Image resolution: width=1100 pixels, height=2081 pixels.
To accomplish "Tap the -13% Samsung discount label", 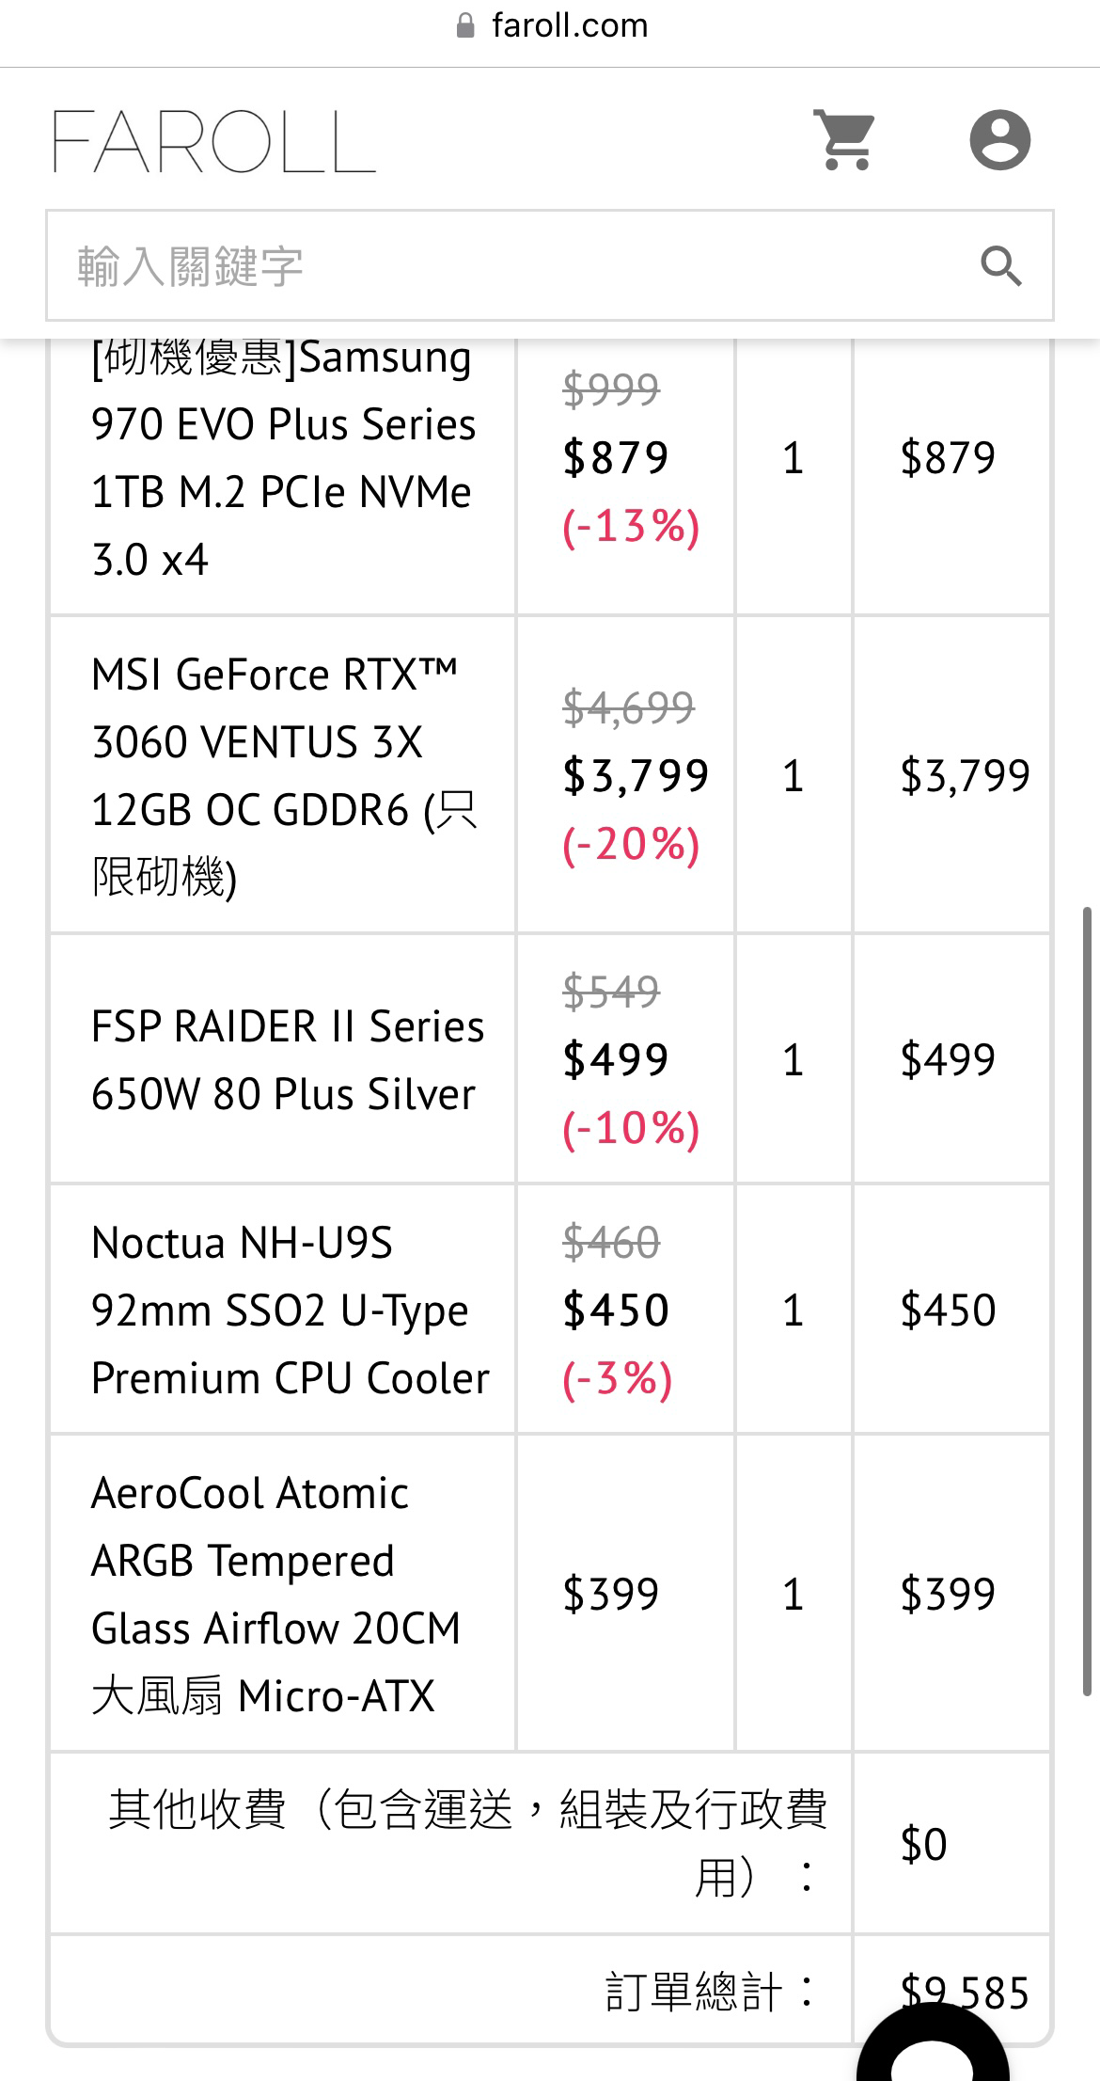I will (x=631, y=527).
